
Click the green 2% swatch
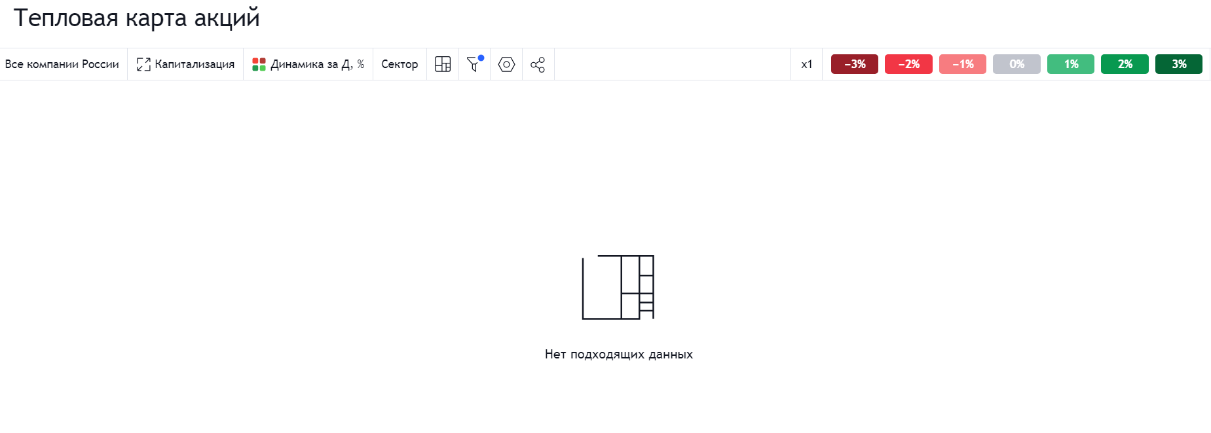tap(1125, 64)
